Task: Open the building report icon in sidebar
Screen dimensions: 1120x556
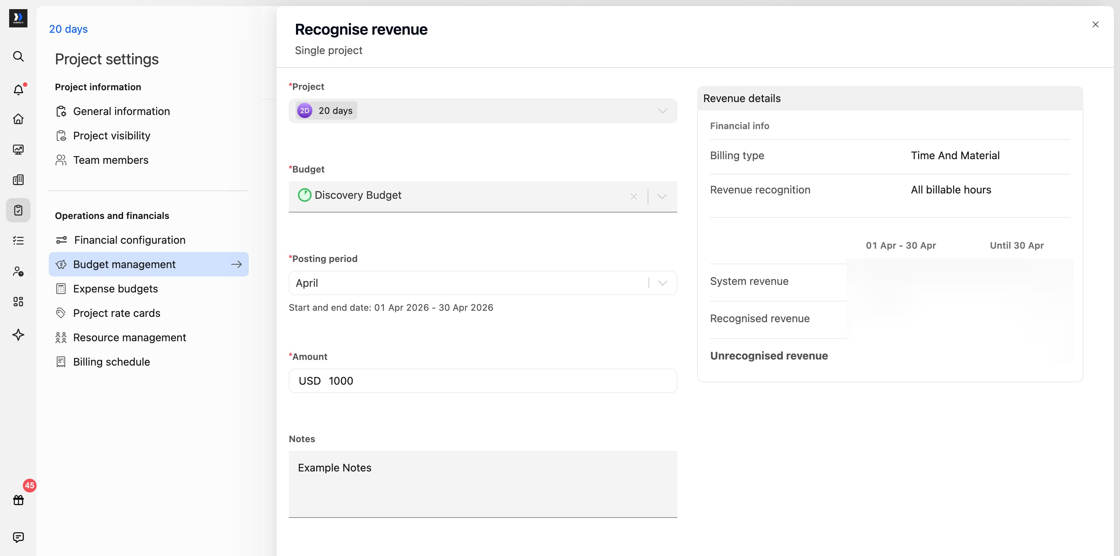Action: pos(18,179)
